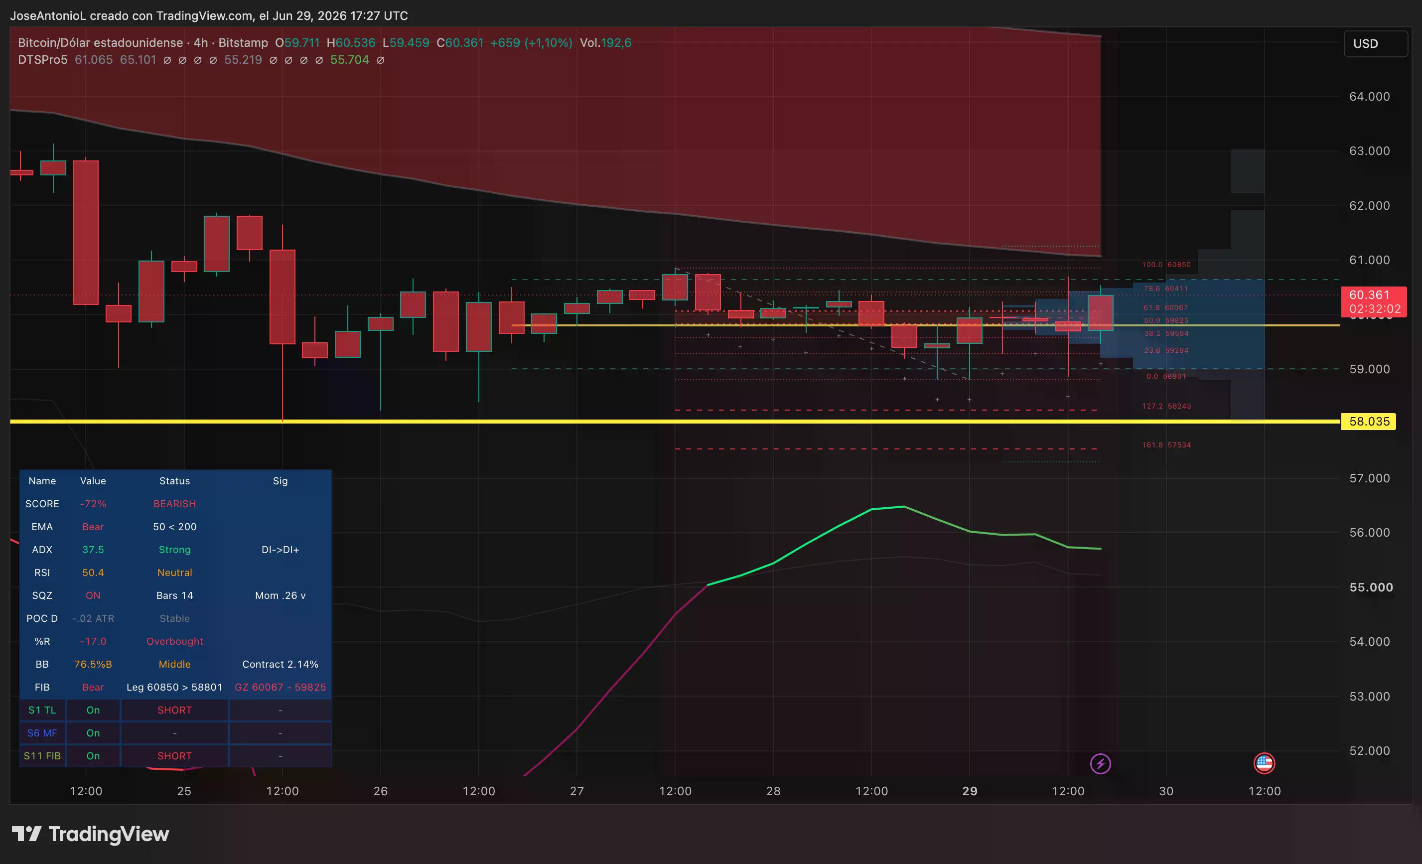Click the 61.065 DTSPro5 value

[94, 60]
